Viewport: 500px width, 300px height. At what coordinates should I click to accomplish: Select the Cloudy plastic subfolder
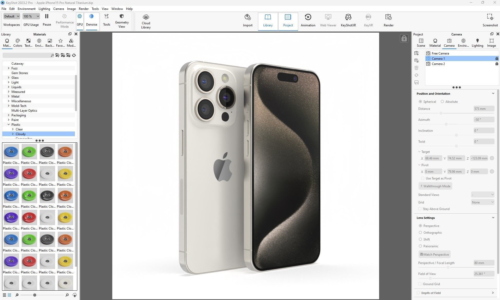39,134
